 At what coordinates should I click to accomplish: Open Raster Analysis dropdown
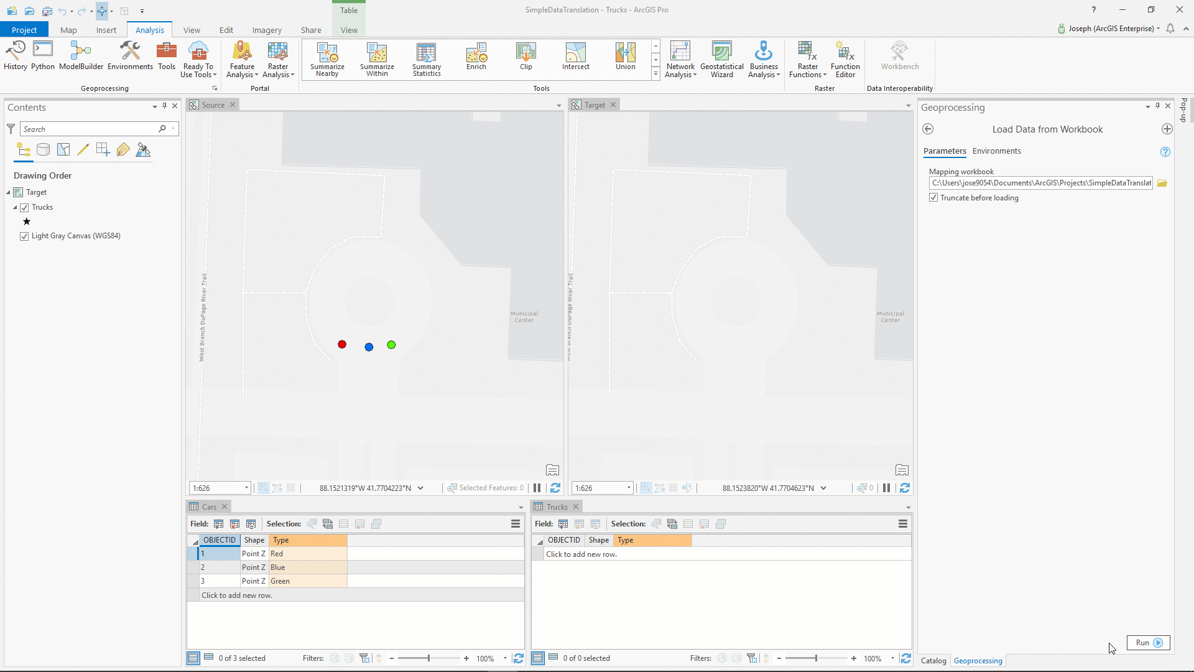278,60
